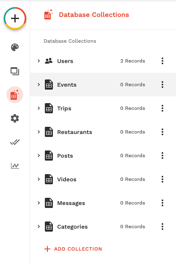Screen dimensions: 176x265
Task: Open the palette branding icon
Action: [x=15, y=47]
